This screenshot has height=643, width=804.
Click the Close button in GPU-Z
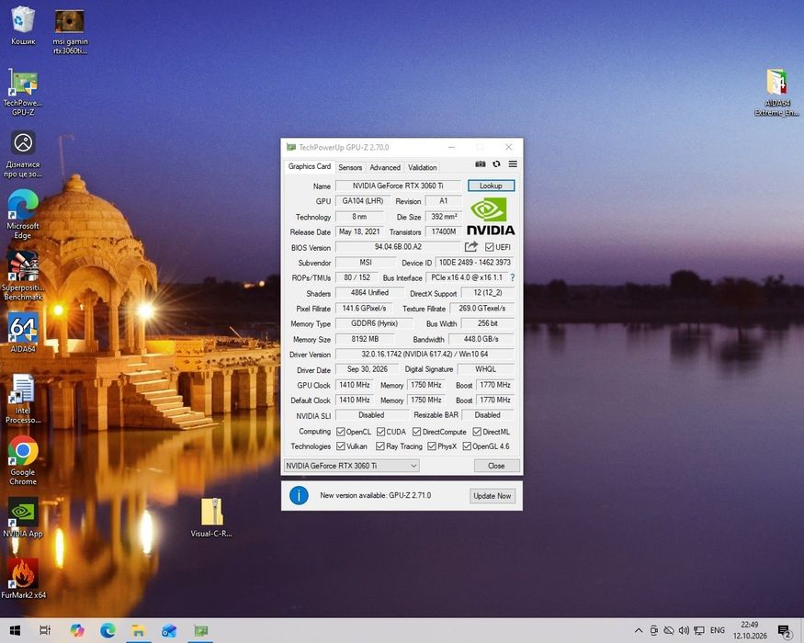[x=496, y=466]
